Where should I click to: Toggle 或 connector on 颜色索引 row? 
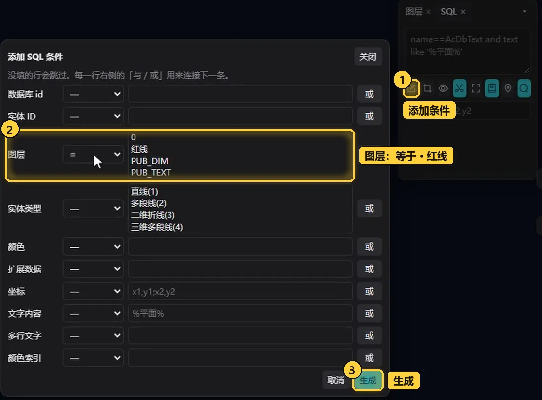pyautogui.click(x=370, y=358)
